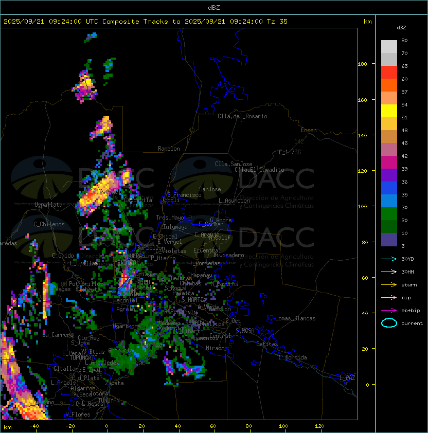Image resolution: width=428 pixels, height=433 pixels.
Task: Click the white 30HM track arrow
Action: [389, 272]
